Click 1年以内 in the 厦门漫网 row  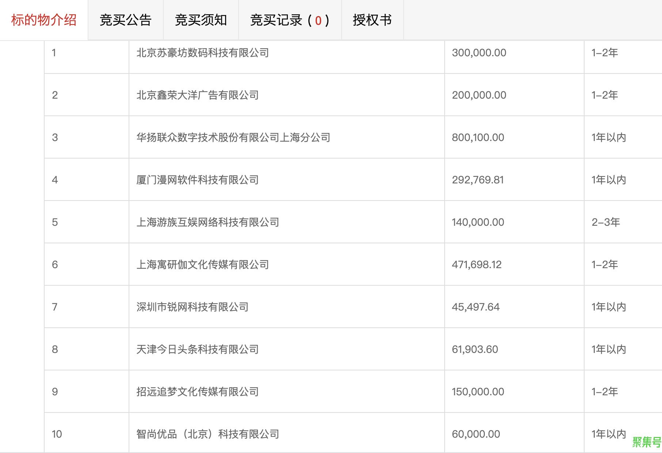[x=609, y=180]
